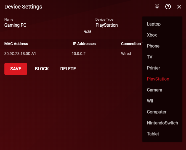This screenshot has height=150, width=186.
Task: Select Tablet at the list bottom
Action: pyautogui.click(x=153, y=134)
